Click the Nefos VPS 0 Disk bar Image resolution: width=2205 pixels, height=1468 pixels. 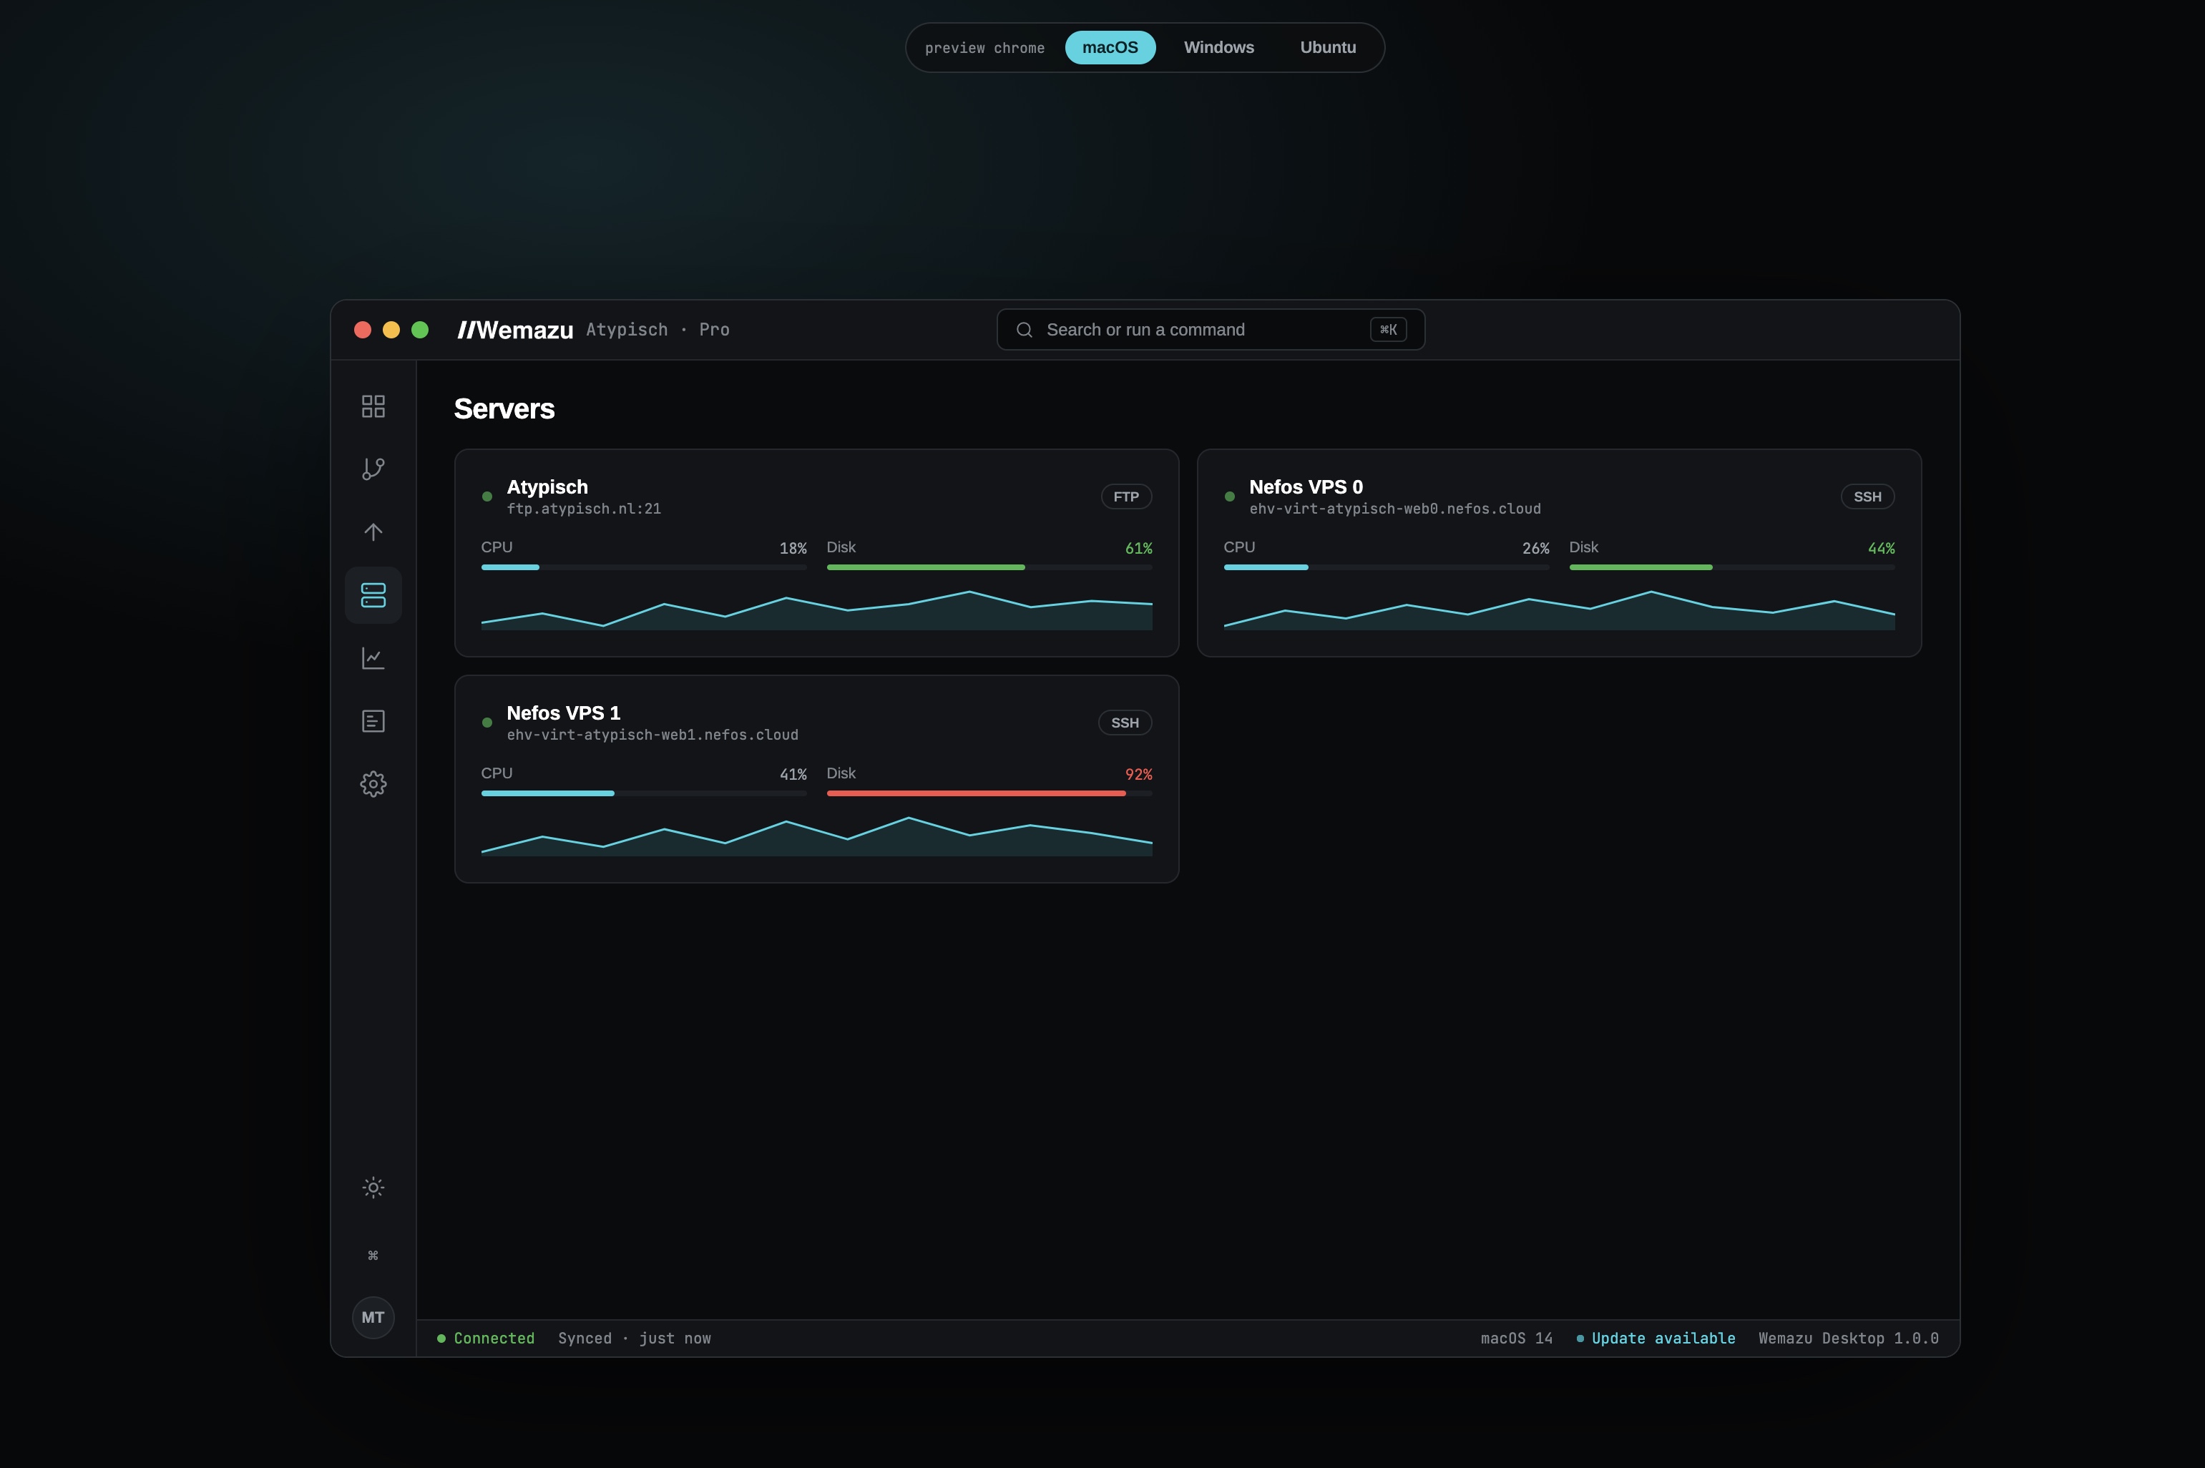coord(1732,567)
